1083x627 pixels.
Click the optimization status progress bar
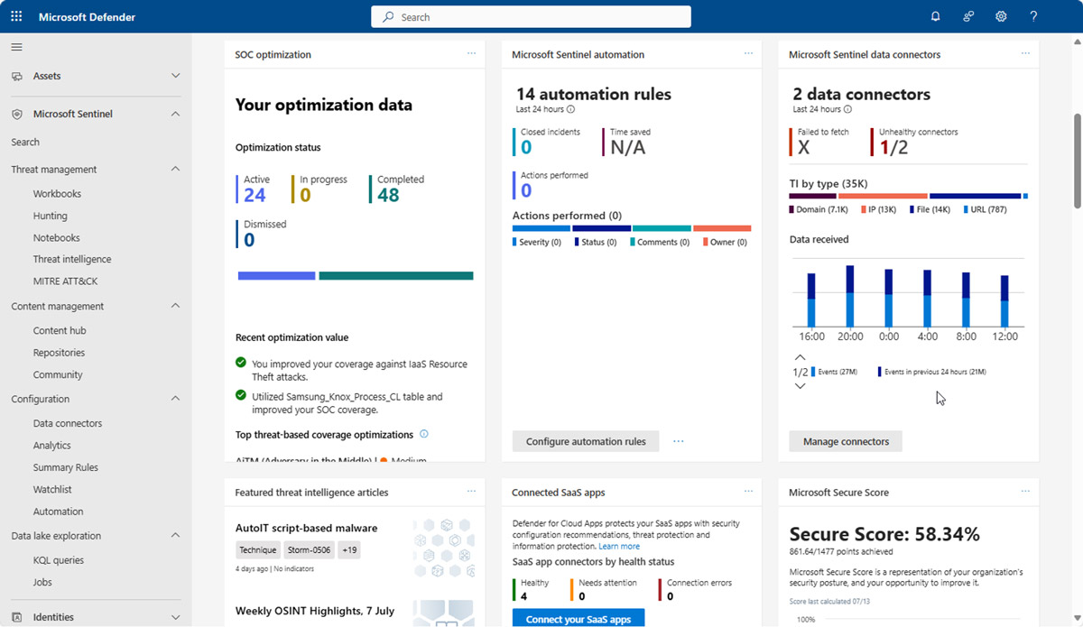tap(354, 274)
